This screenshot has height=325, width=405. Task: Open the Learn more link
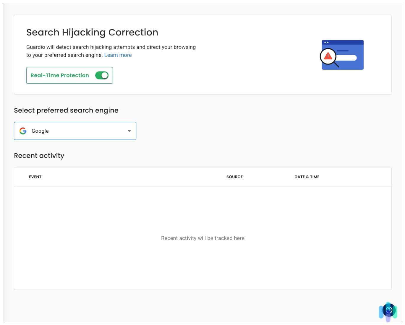118,55
